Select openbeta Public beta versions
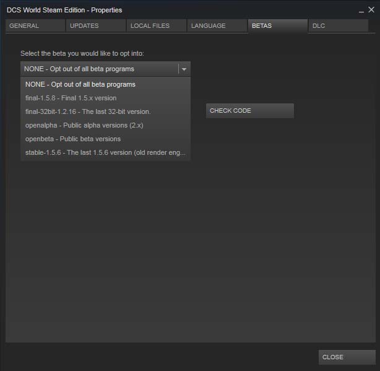 (x=105, y=139)
